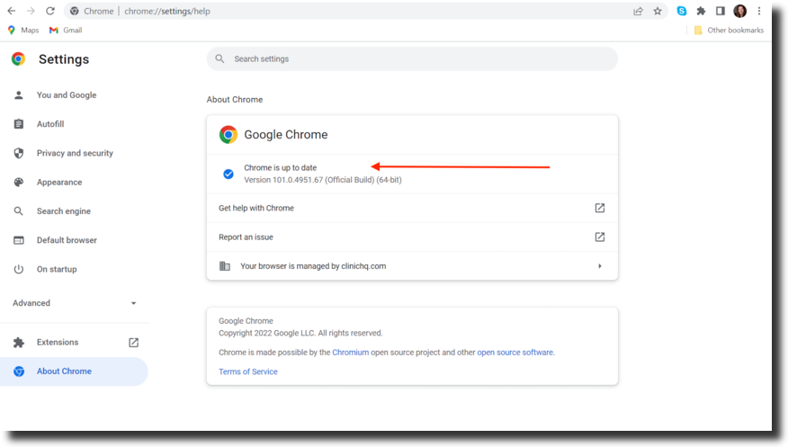Screen dimensions: 788x447
Task: Expand the Advanced settings section
Action: pos(75,303)
